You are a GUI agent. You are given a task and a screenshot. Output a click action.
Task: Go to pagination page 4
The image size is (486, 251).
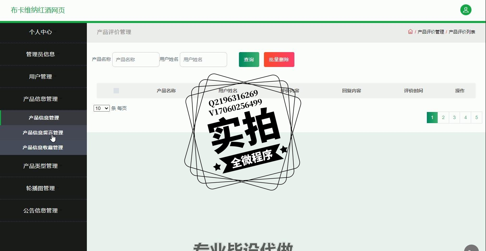click(x=466, y=117)
